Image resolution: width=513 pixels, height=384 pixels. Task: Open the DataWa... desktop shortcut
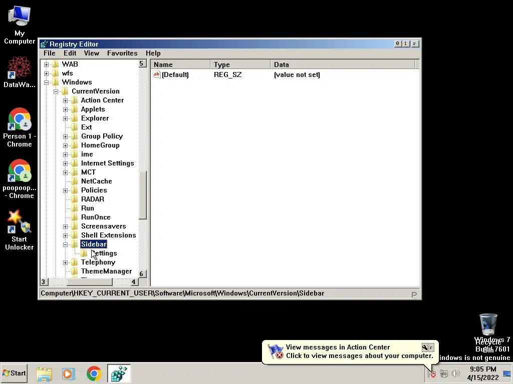[x=20, y=71]
